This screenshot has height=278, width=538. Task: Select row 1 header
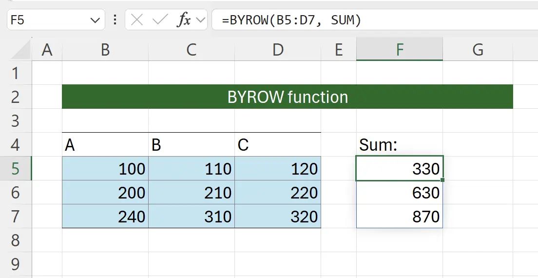(16, 73)
